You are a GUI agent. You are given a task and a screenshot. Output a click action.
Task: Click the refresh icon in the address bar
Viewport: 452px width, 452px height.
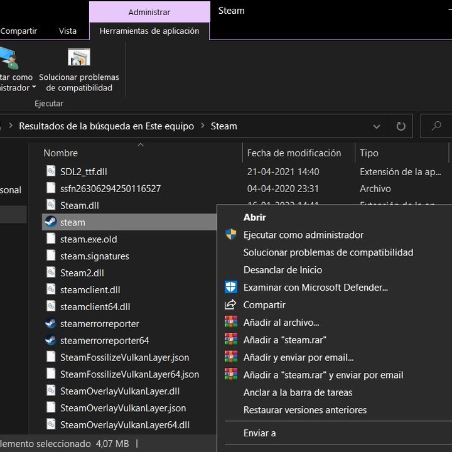401,126
